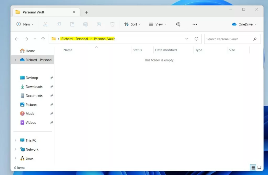Minimize the File Explorer window
Viewport: 268px width, 175px height.
coord(231,9)
